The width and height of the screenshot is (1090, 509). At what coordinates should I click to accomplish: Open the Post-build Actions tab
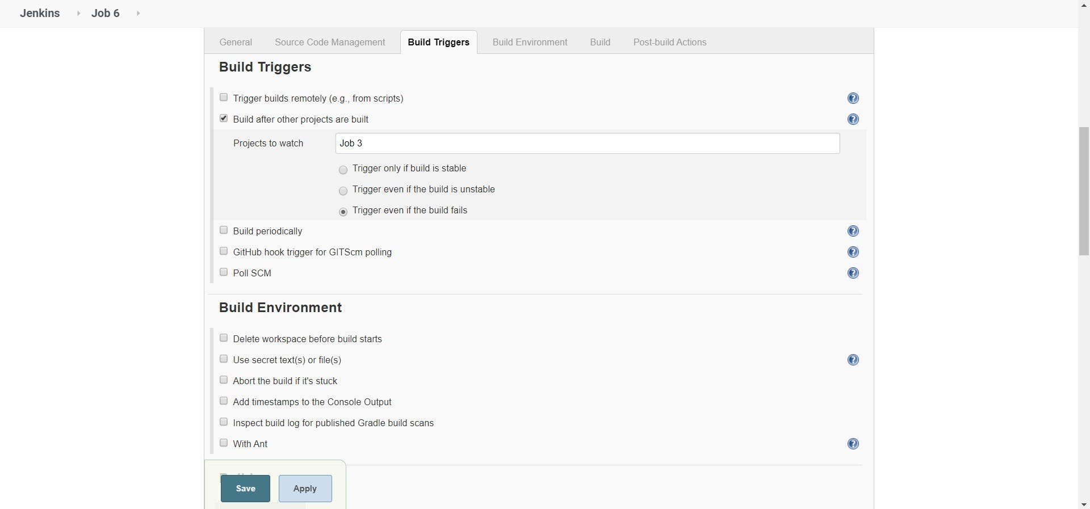pos(670,43)
